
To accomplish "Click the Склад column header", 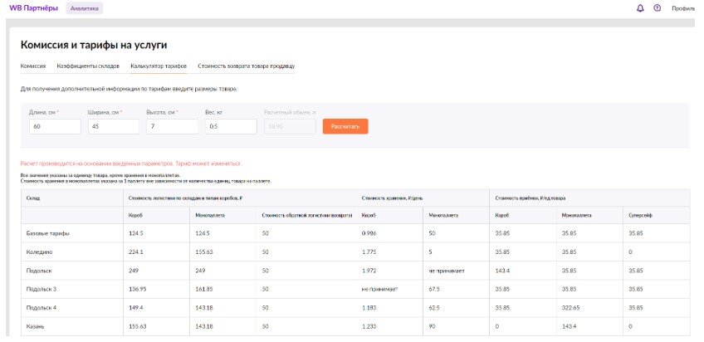I will tap(32, 198).
